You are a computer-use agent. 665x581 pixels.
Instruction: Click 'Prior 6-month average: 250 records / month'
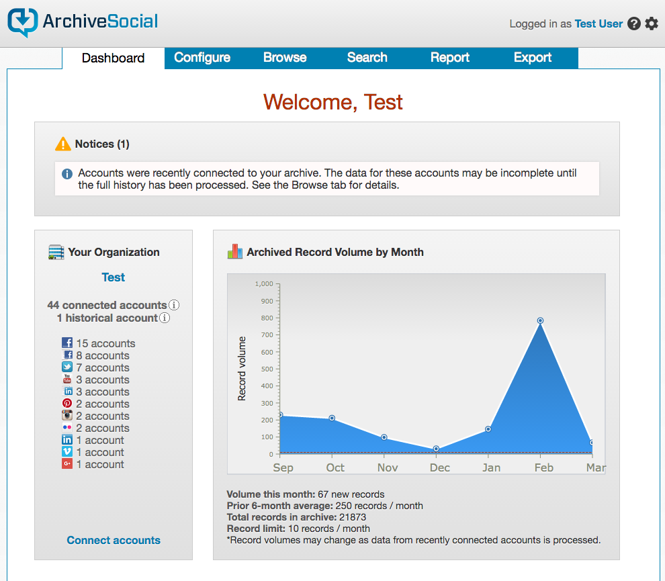(x=325, y=506)
